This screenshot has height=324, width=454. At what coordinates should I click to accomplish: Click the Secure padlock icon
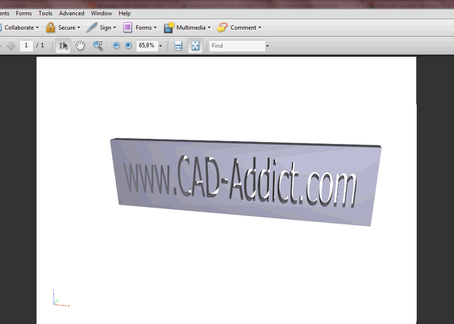pyautogui.click(x=50, y=27)
